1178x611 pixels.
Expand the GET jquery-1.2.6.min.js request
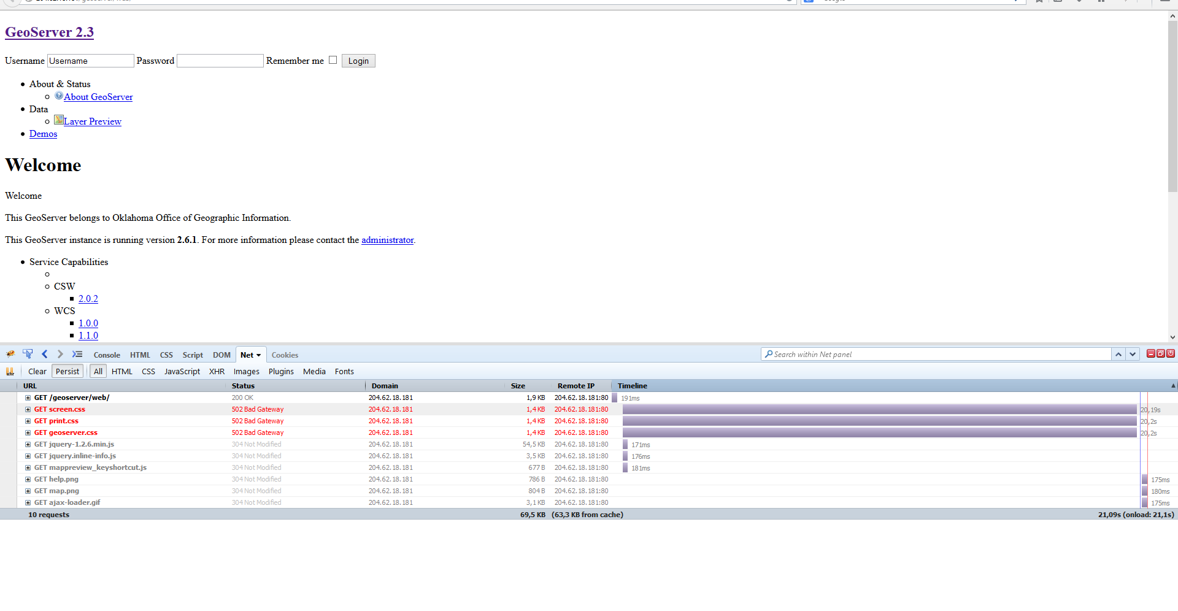coord(28,444)
